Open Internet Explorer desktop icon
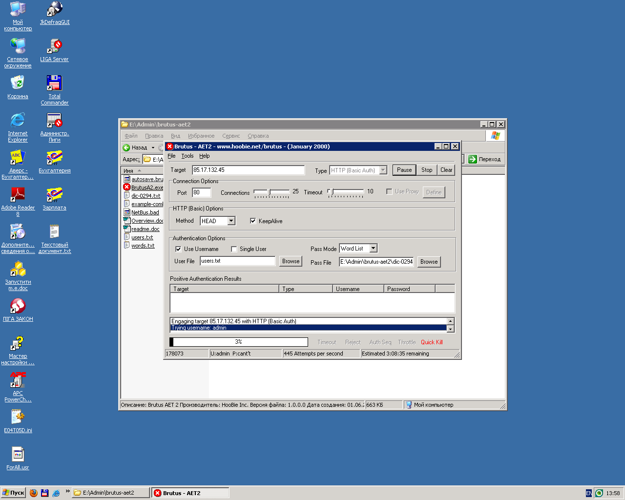The image size is (625, 500). tap(18, 127)
